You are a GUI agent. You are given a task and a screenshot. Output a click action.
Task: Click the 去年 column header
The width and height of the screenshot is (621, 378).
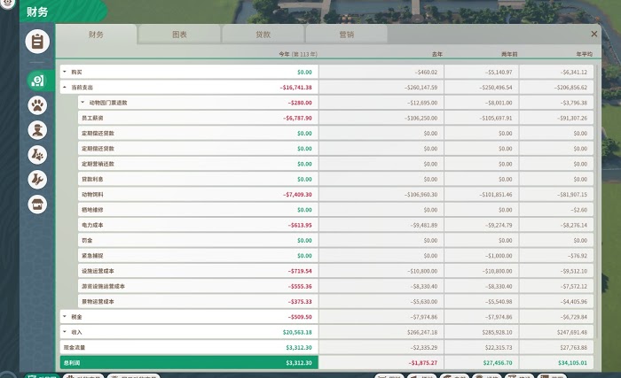coord(437,54)
